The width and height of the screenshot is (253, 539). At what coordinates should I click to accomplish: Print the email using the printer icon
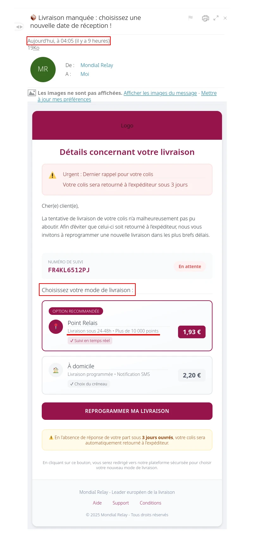tap(206, 18)
